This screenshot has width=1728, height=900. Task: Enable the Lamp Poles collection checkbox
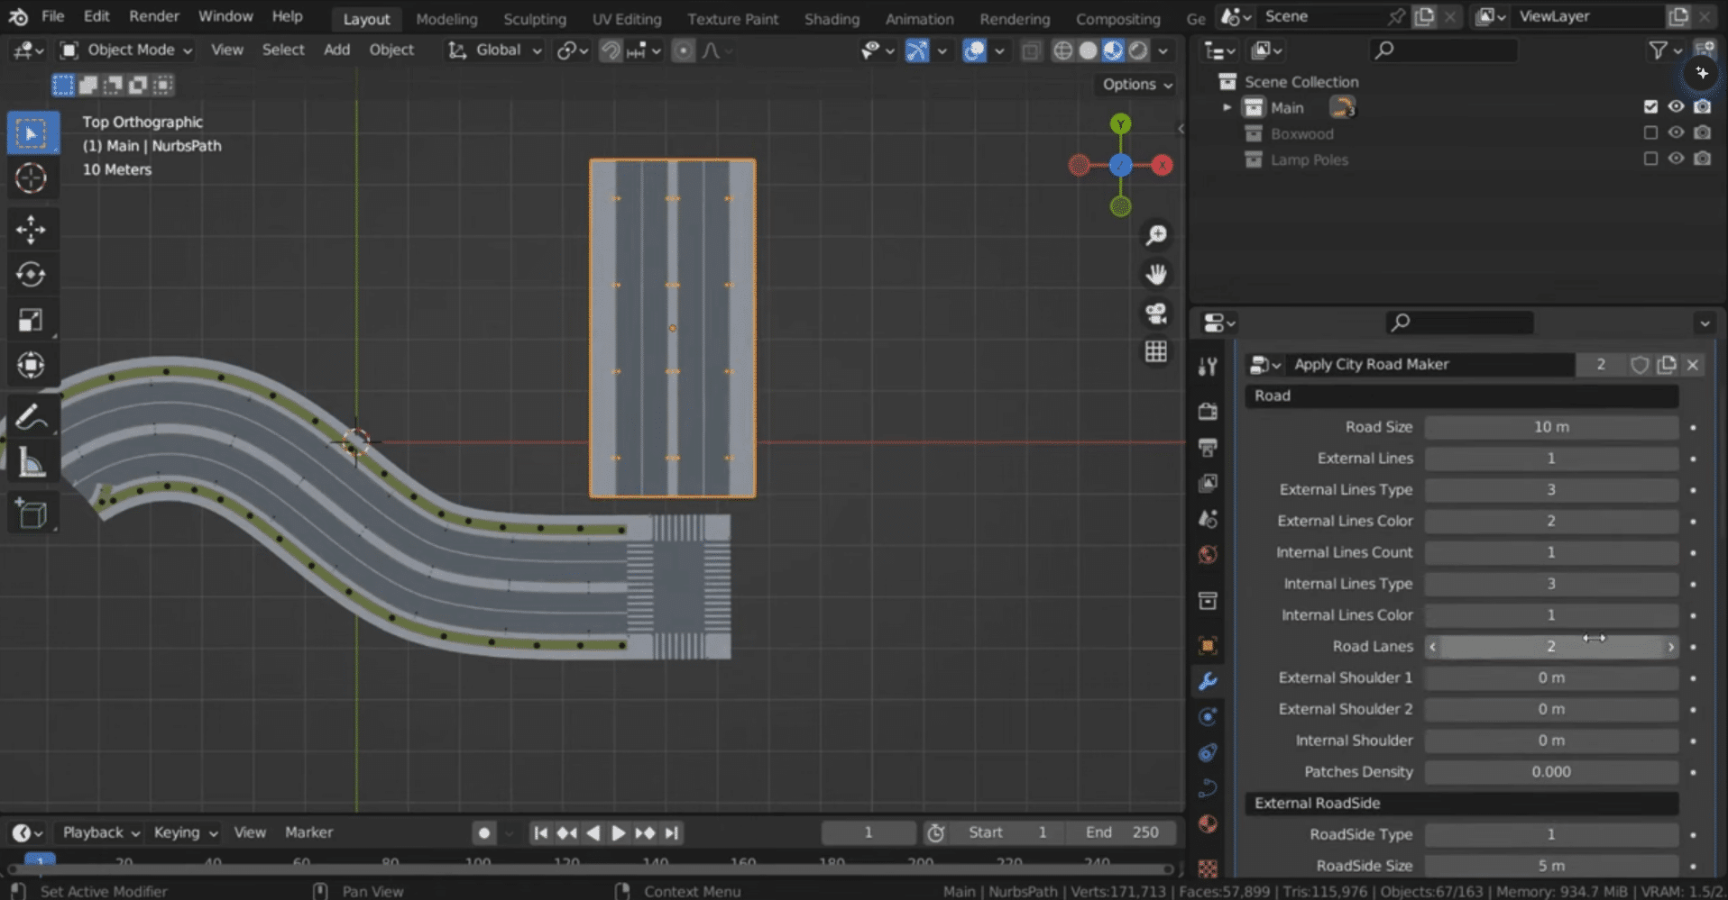coord(1650,159)
